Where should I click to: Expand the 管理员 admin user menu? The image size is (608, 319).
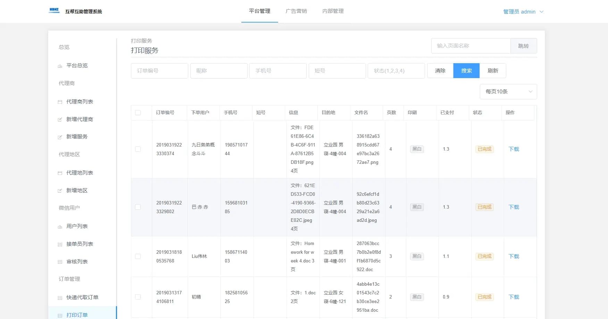coord(523,12)
